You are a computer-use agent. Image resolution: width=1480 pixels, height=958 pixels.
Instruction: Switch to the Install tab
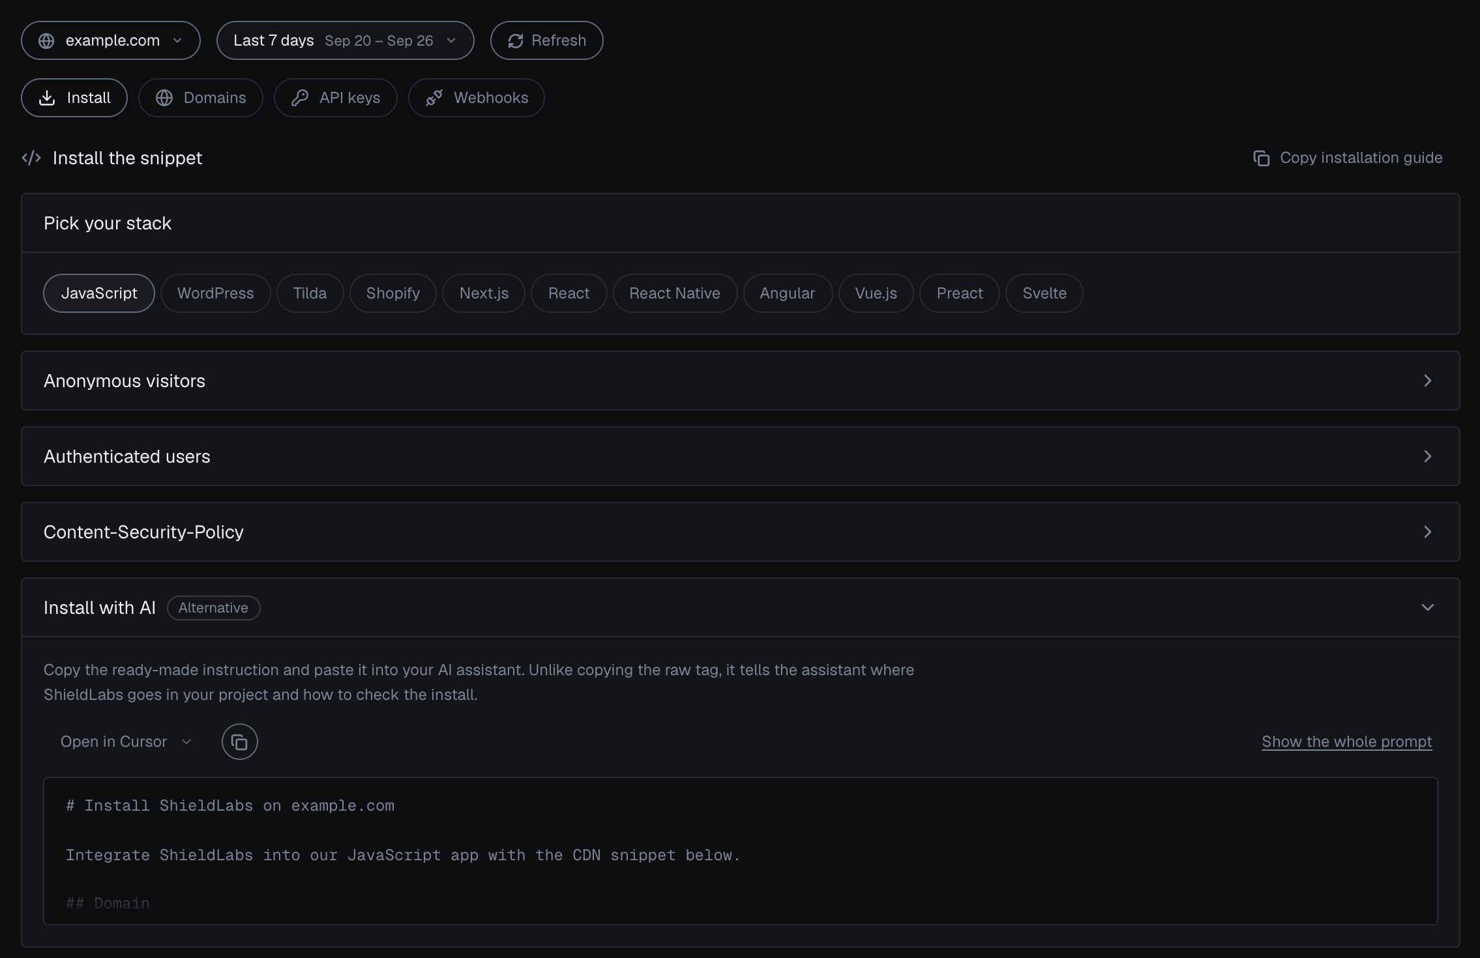click(x=74, y=98)
